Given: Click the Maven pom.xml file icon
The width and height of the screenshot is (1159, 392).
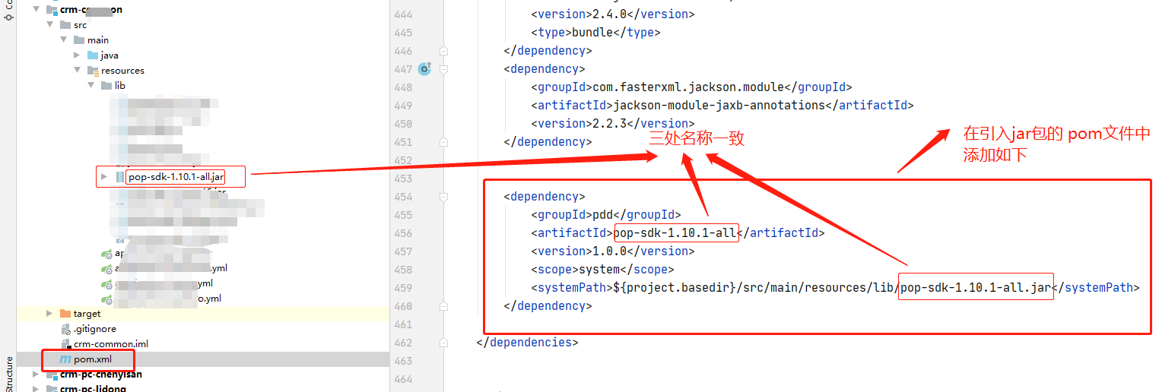Looking at the screenshot, I should 66,359.
